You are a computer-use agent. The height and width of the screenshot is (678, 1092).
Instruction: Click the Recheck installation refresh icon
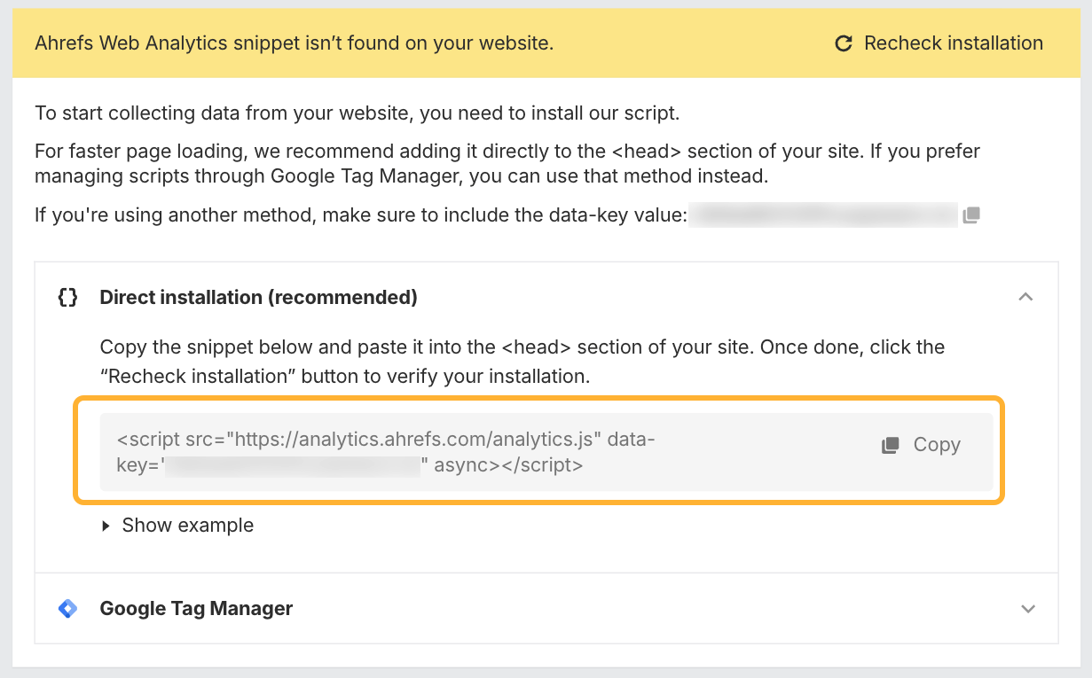coord(844,43)
